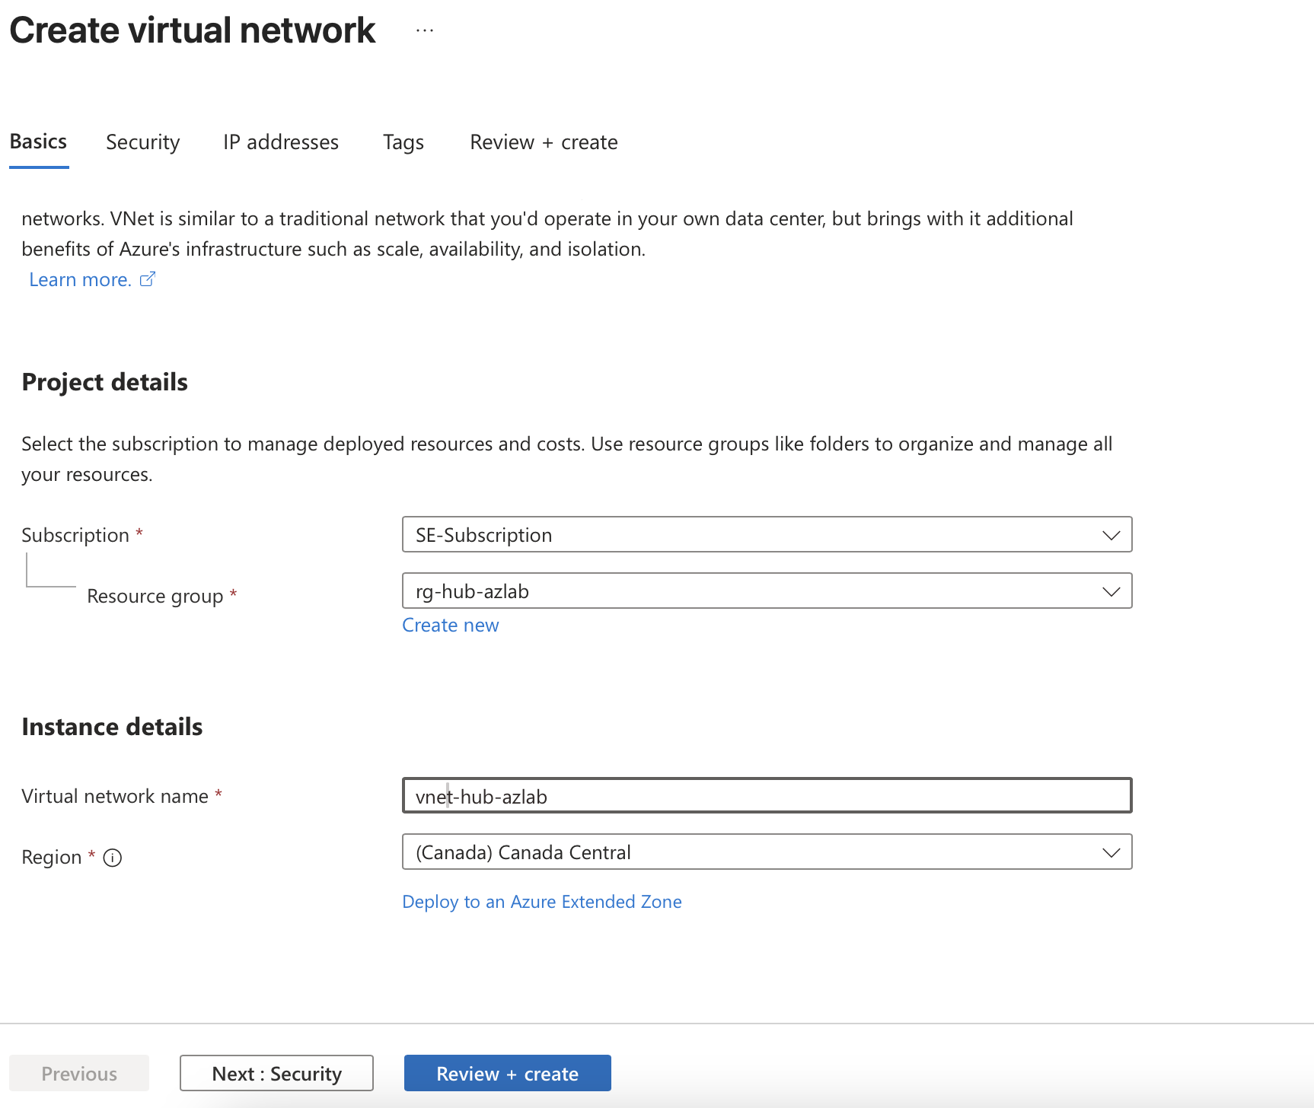The height and width of the screenshot is (1108, 1314).
Task: Go to the Review + create tab
Action: [544, 142]
